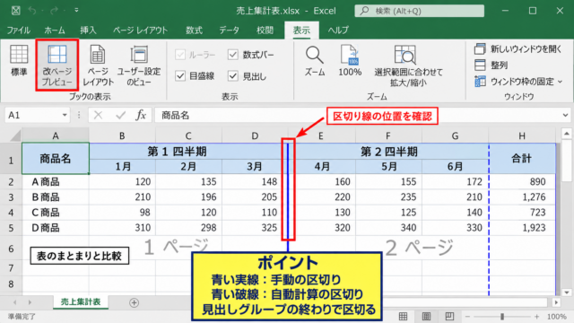Click 選択範囲に合わせて拡大/縮小 zoom to selection
Image resolution: width=574 pixels, height=323 pixels.
tap(408, 65)
